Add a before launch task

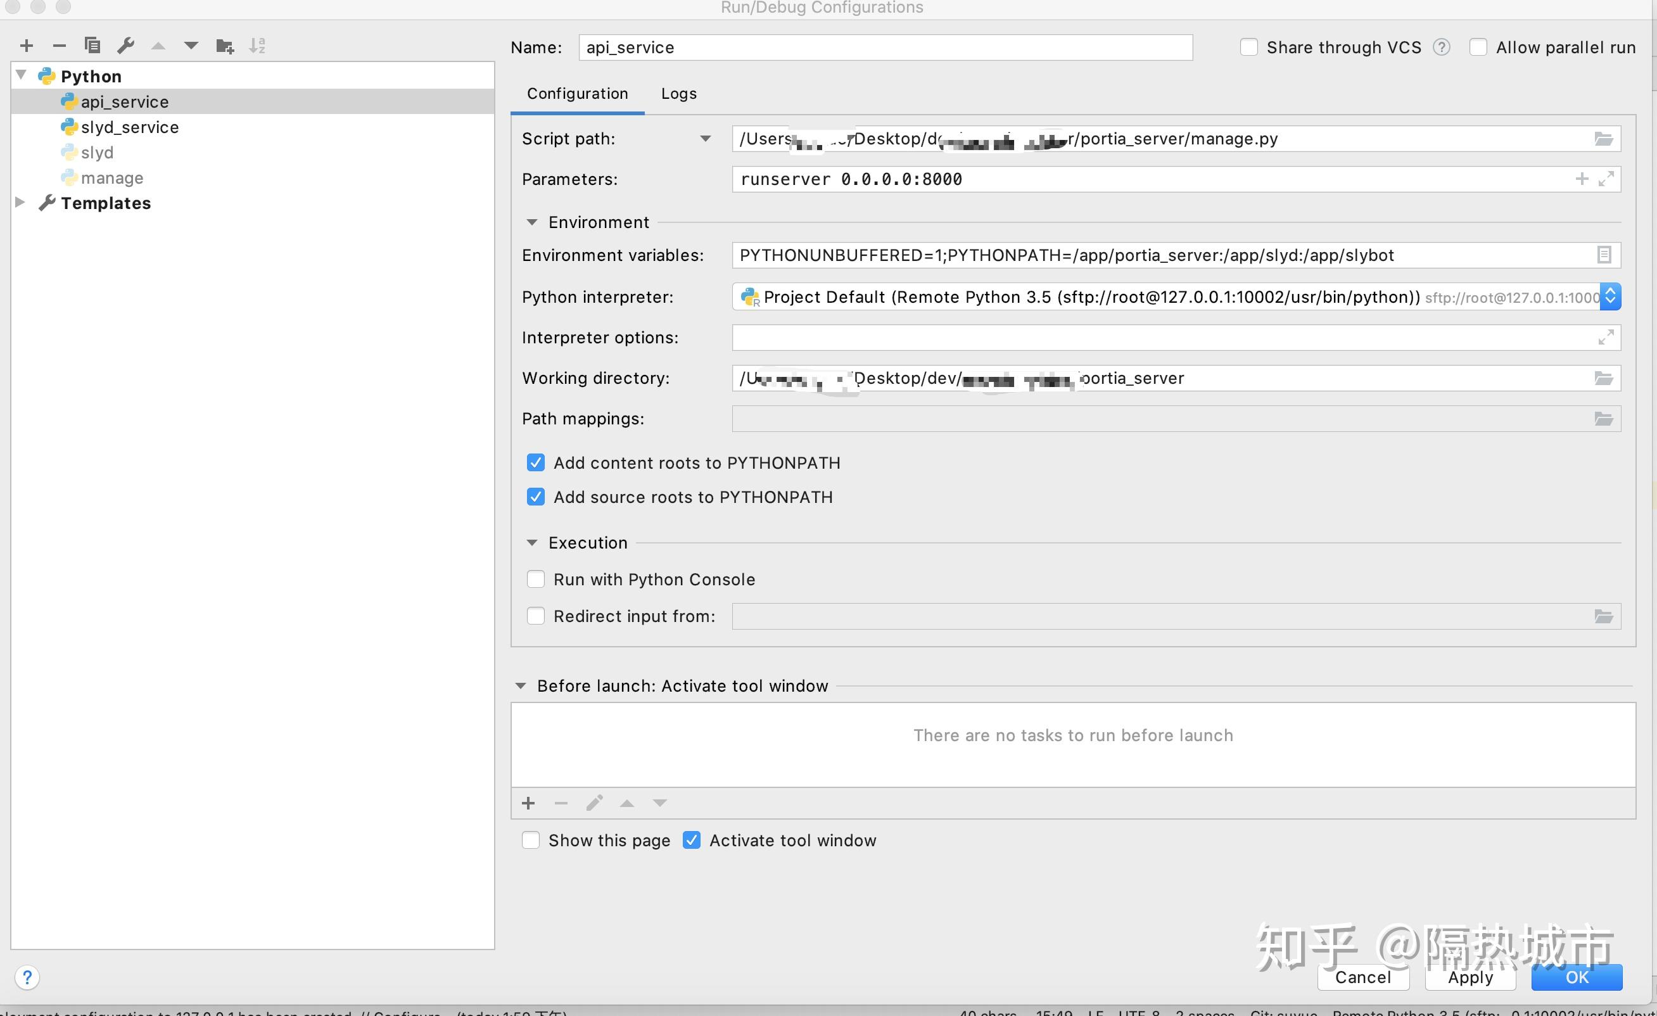click(528, 803)
